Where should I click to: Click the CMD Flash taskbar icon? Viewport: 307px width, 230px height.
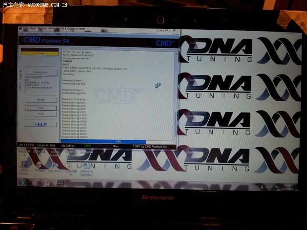tap(60, 183)
